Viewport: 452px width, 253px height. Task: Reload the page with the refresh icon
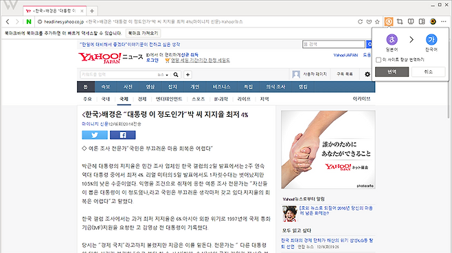(360, 21)
